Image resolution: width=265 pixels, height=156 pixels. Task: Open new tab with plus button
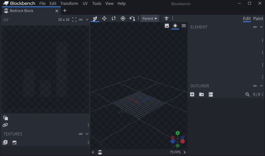(x=65, y=11)
